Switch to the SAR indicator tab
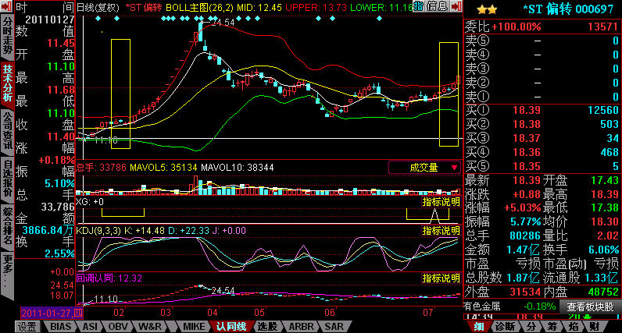This screenshot has height=333, width=622. click(x=334, y=327)
